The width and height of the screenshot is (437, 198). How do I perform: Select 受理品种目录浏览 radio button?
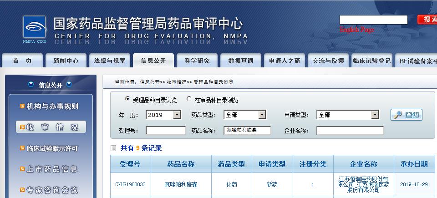point(127,99)
